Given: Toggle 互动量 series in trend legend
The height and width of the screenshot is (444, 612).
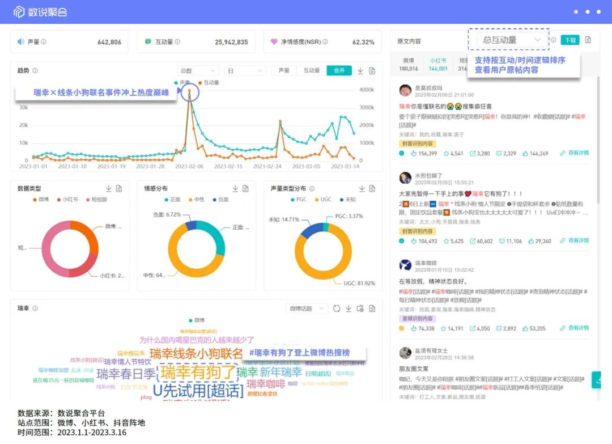Looking at the screenshot, I should 209,83.
